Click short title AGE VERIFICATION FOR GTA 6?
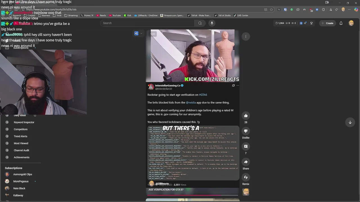 166,190
